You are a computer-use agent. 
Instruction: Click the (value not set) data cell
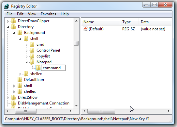click(x=153, y=29)
